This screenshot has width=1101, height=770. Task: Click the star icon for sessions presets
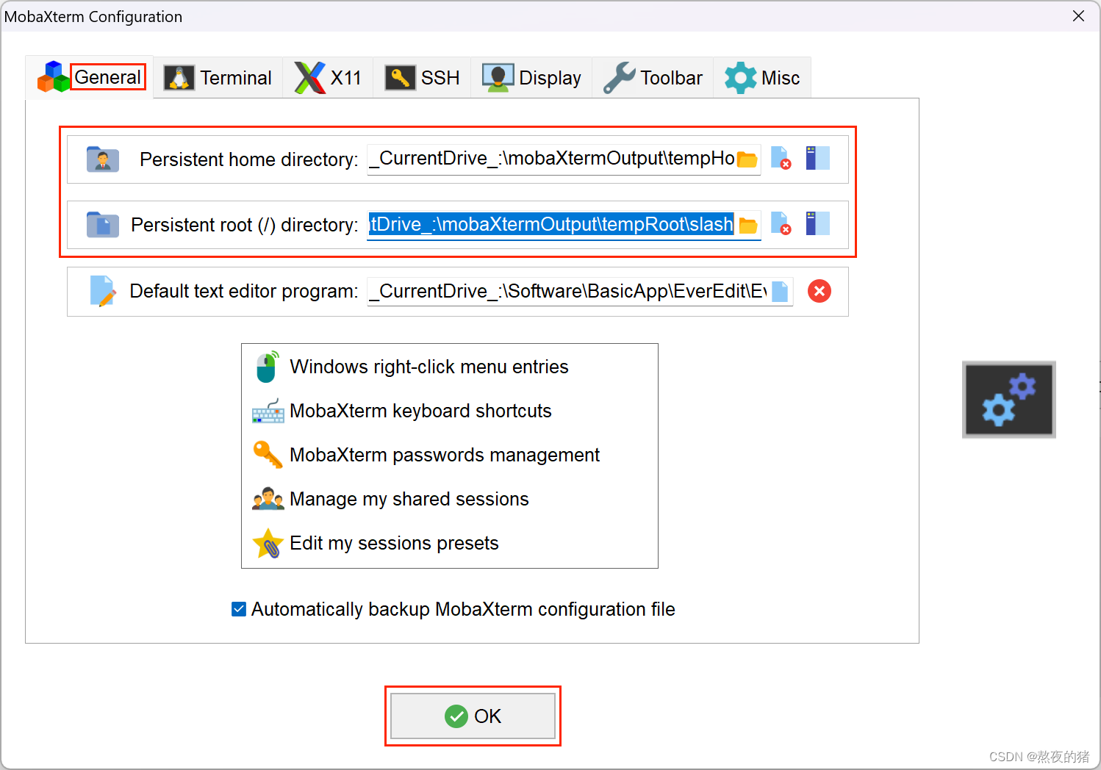pos(268,544)
